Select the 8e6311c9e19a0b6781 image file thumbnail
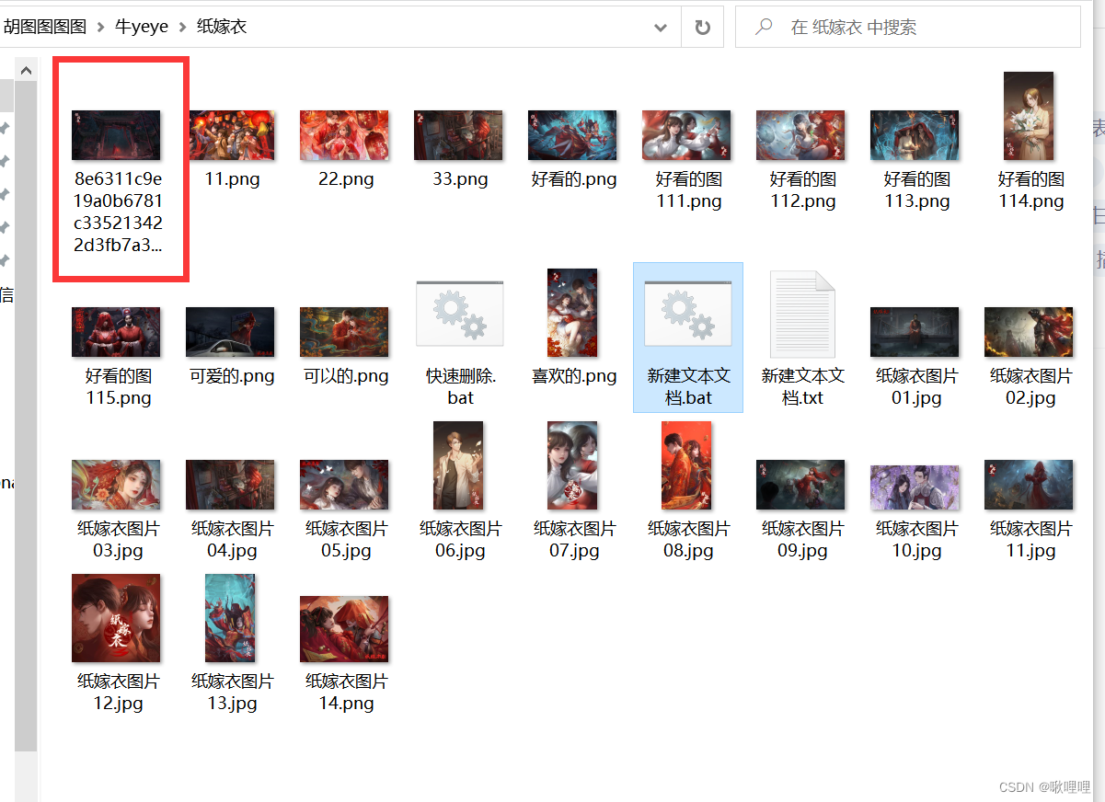 coord(116,135)
